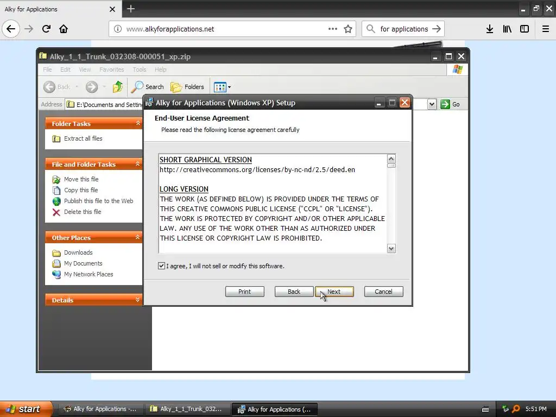
Task: Switch to Alky browser taskbar item
Action: tap(100, 409)
